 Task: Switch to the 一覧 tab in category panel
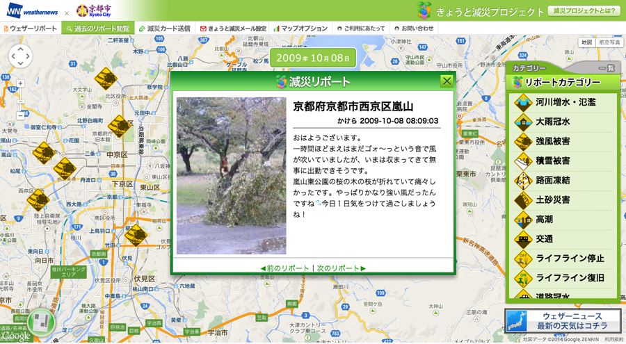pyautogui.click(x=606, y=68)
